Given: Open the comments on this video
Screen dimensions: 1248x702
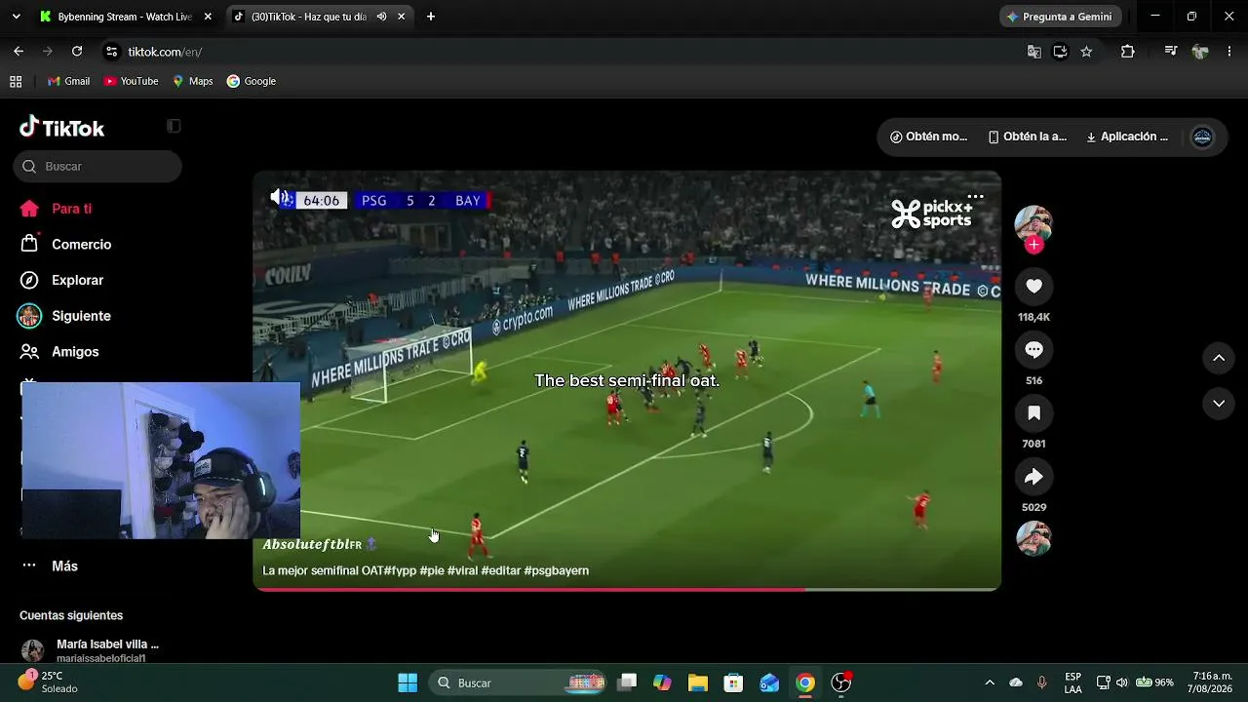Looking at the screenshot, I should (1033, 349).
